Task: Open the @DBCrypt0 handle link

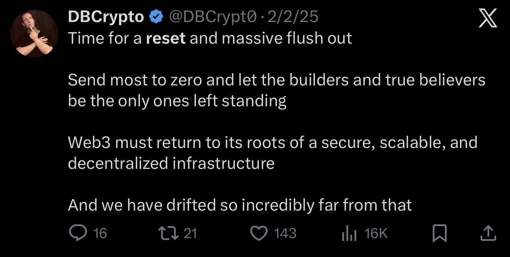Action: [213, 17]
